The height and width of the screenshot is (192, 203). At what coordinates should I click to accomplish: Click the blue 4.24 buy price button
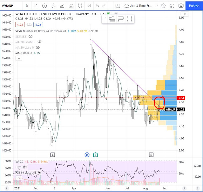(38, 25)
